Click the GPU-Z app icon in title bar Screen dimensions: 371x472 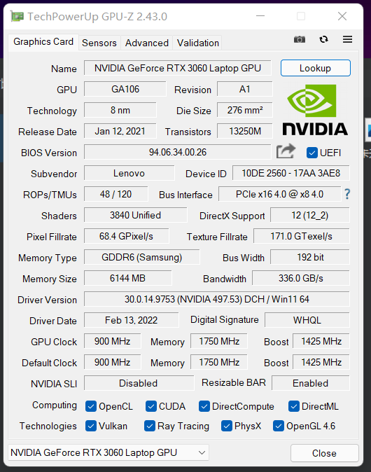[17, 16]
